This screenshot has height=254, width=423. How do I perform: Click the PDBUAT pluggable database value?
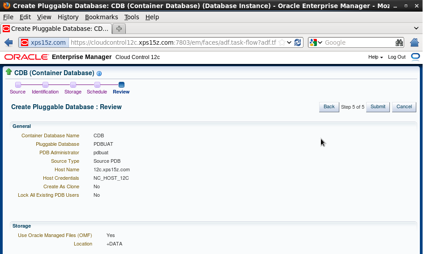click(103, 144)
